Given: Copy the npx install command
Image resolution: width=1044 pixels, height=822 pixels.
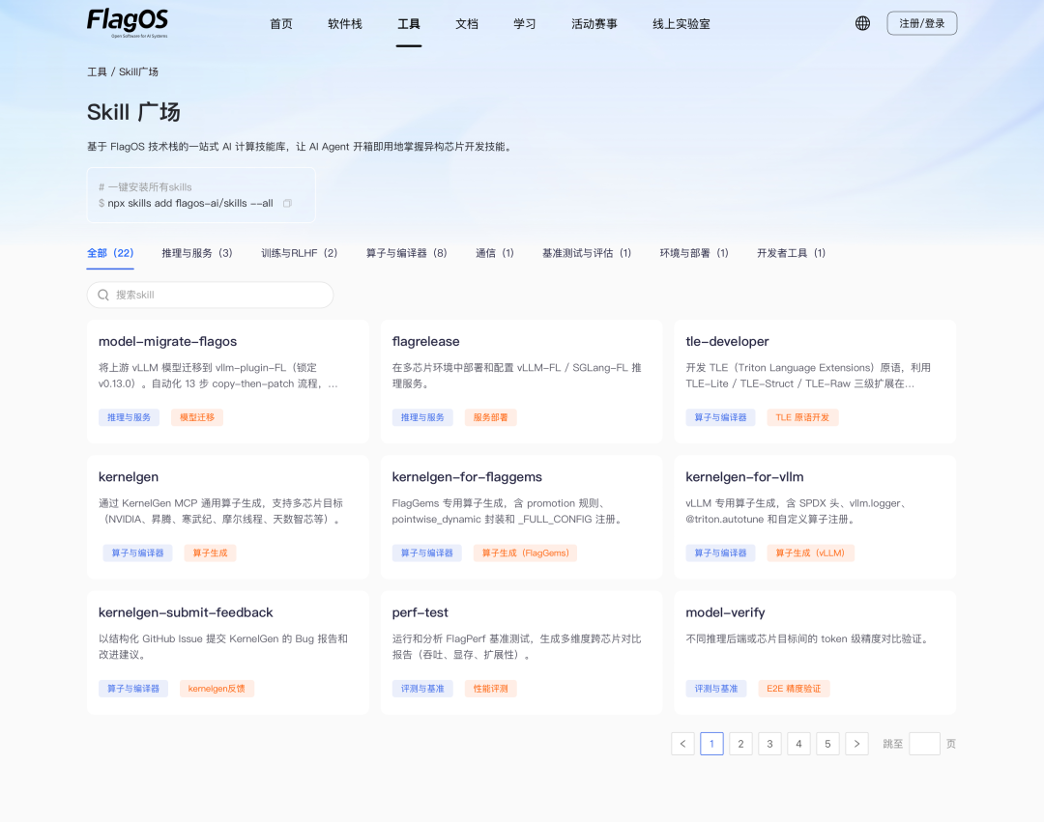Looking at the screenshot, I should (287, 204).
